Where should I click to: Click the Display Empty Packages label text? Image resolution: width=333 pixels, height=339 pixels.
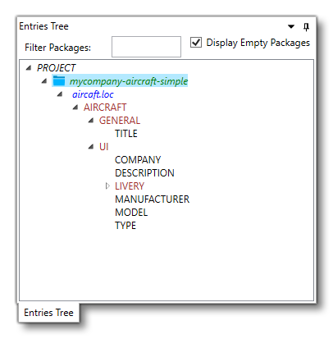coord(258,43)
